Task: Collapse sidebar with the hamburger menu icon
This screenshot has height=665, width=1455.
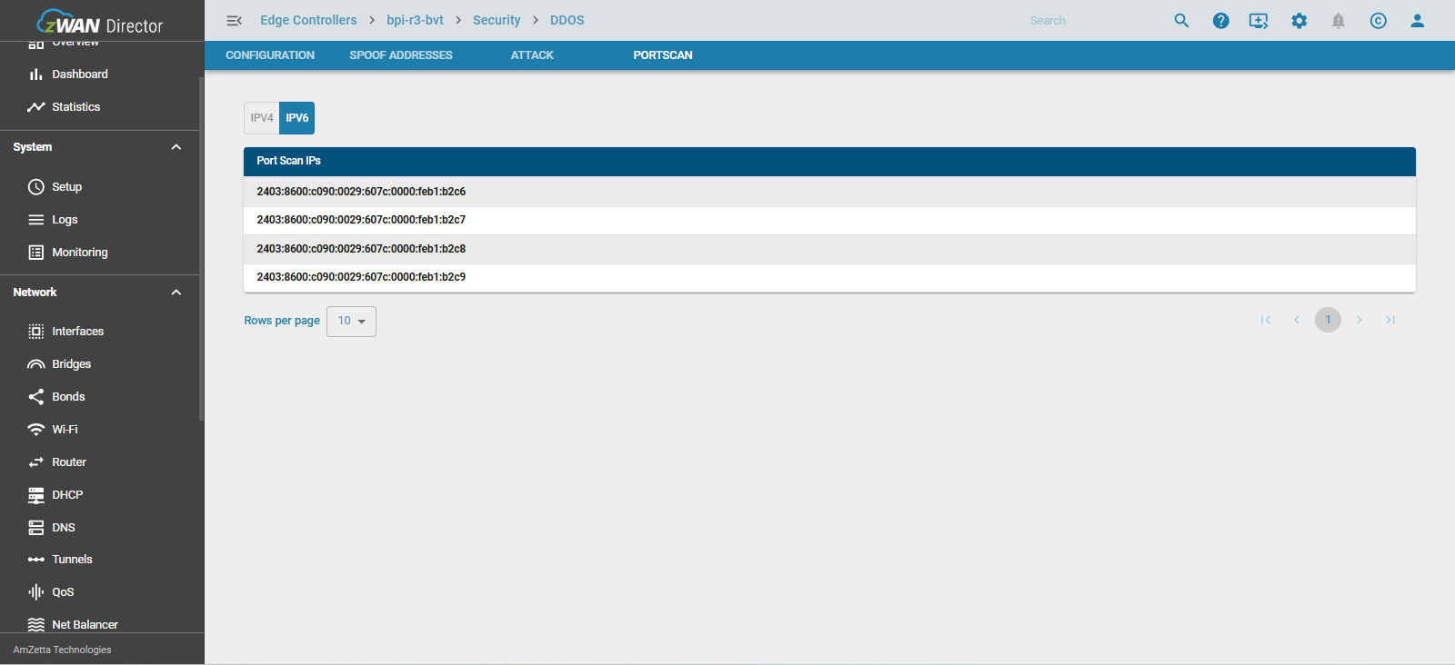Action: point(234,20)
